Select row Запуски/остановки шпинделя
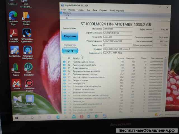 (113, 71)
